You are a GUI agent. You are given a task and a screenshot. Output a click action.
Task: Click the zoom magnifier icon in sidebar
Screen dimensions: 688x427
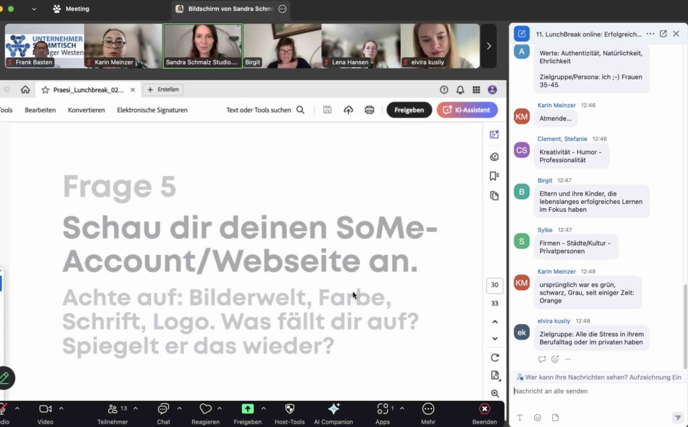tap(495, 393)
